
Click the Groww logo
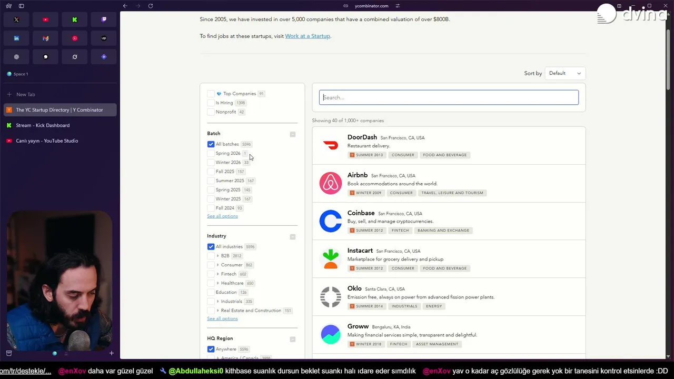[x=331, y=335]
